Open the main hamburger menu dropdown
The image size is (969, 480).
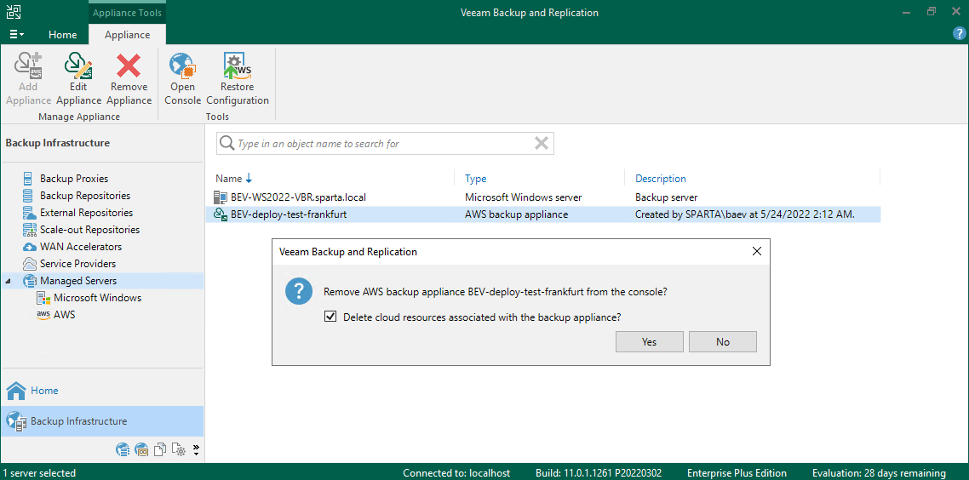point(16,35)
